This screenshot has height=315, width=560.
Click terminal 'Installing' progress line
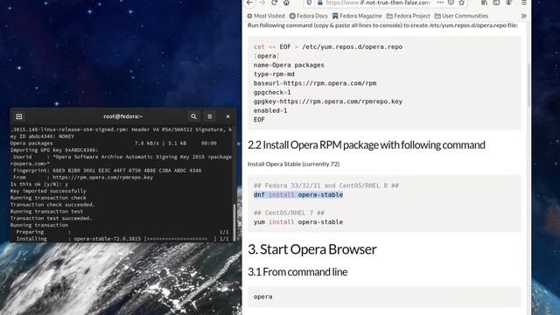click(x=122, y=239)
